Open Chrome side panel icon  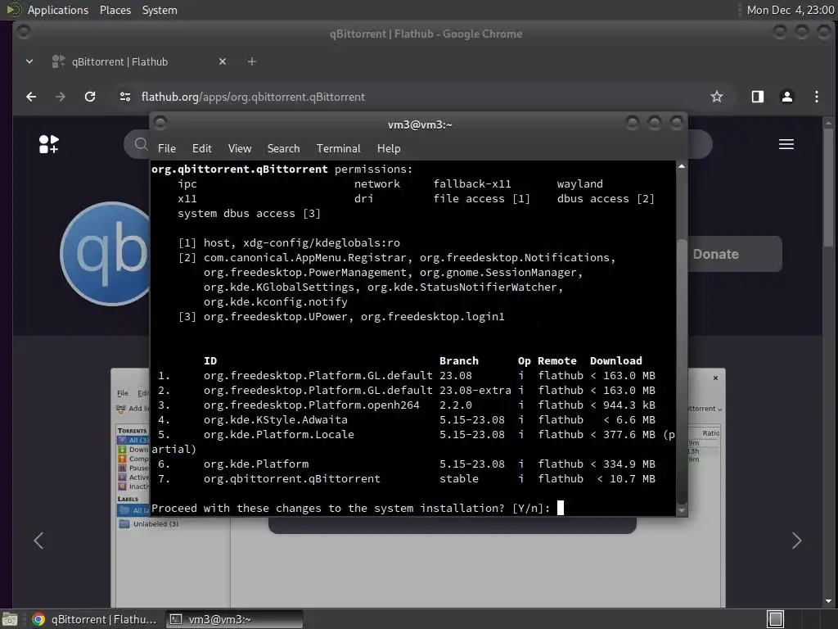tap(757, 97)
